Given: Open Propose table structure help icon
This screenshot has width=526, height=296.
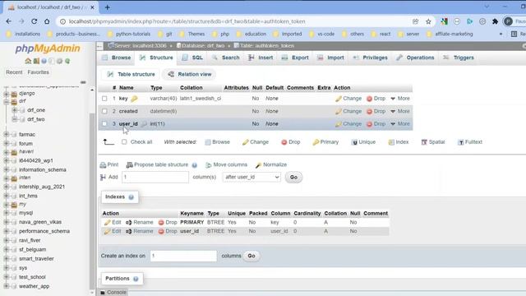Looking at the screenshot, I should pos(195,165).
